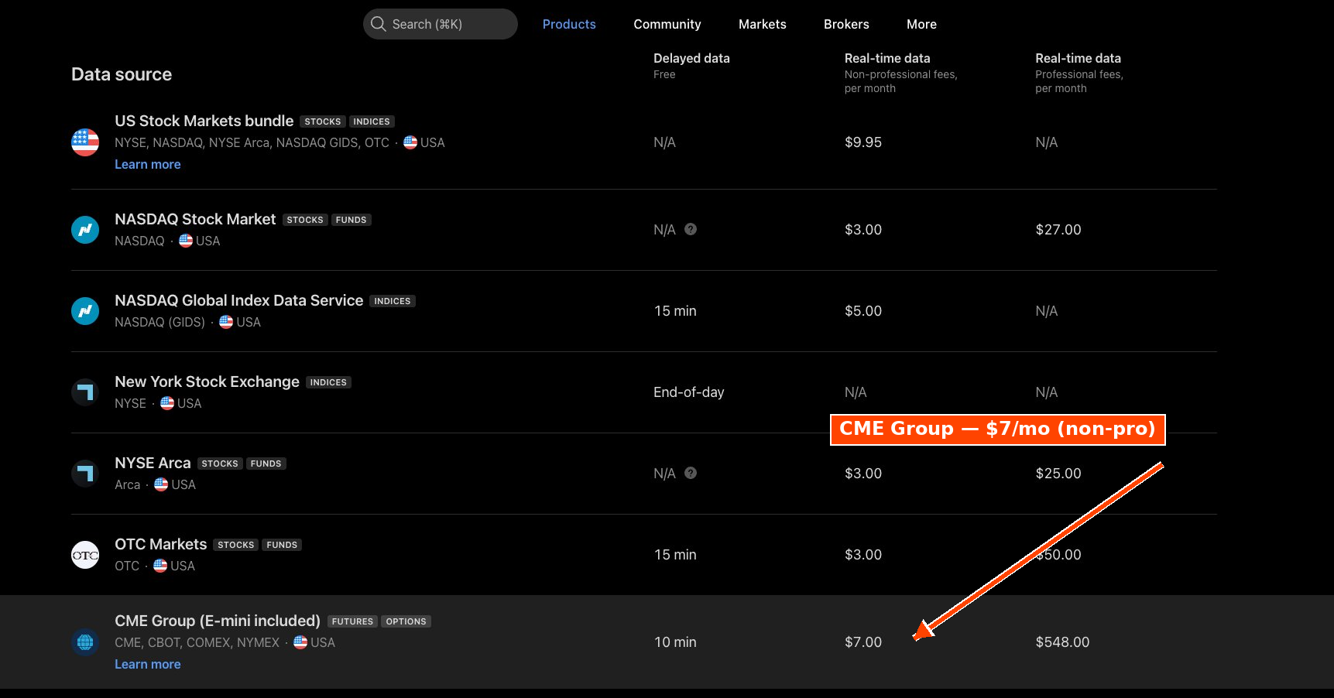Select the NYSE Arca title
Viewport: 1334px width, 698px height.
click(153, 463)
